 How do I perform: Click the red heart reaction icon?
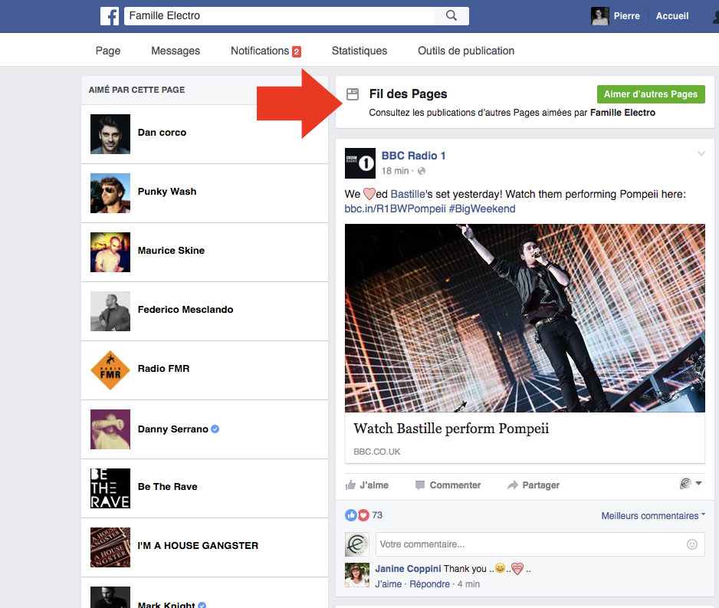[x=363, y=515]
